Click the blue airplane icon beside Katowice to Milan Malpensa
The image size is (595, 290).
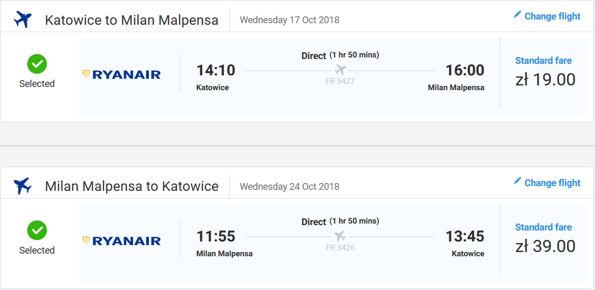(23, 20)
